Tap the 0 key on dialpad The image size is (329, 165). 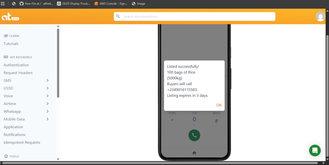(194, 119)
